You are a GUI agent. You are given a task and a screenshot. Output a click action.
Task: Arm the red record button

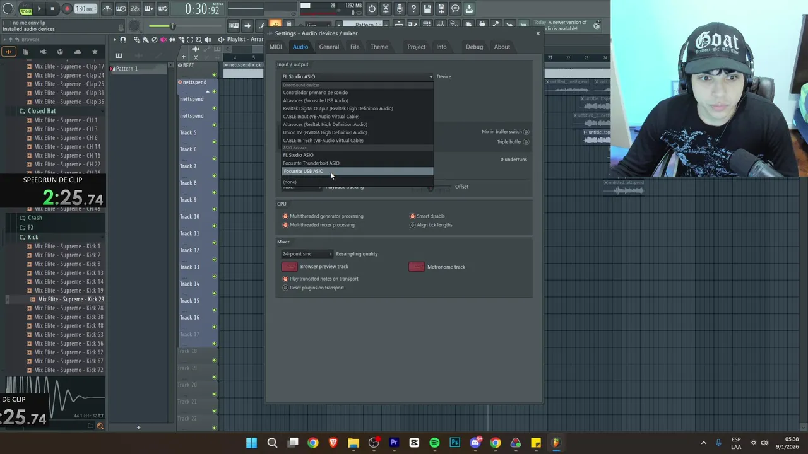(x=67, y=9)
